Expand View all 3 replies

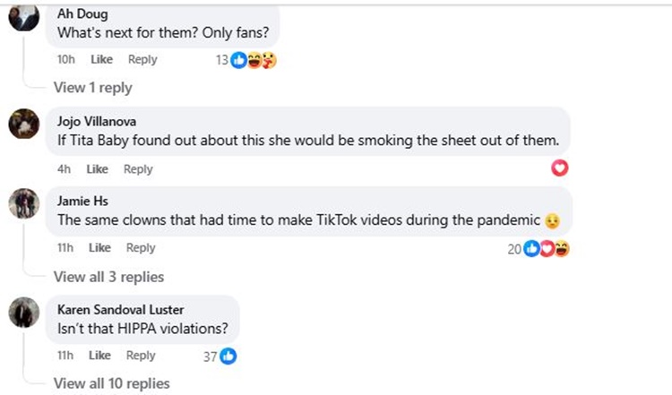[108, 277]
